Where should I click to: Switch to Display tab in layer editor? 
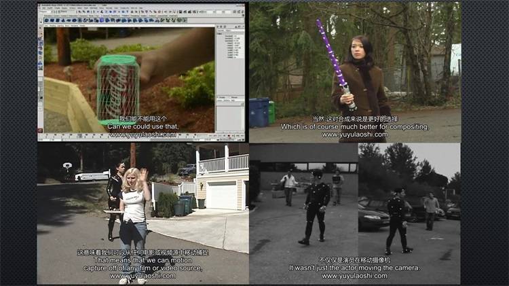pos(223,97)
